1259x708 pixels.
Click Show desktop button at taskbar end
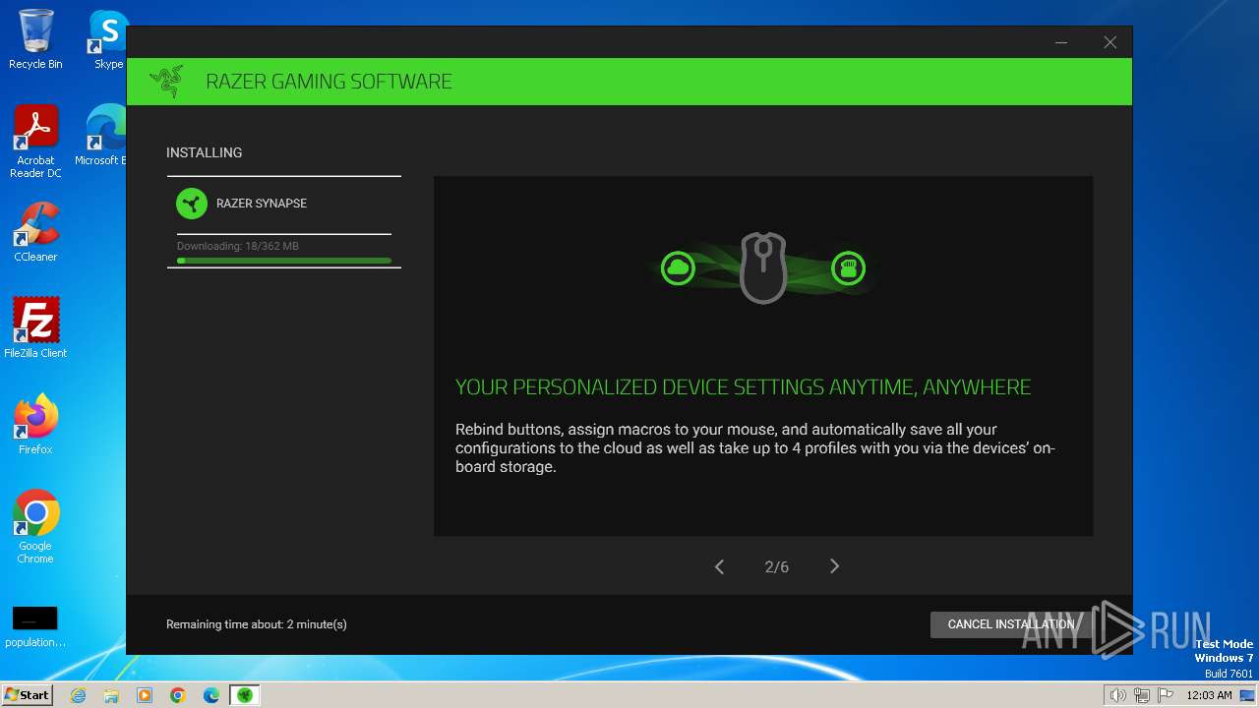[x=1249, y=695]
